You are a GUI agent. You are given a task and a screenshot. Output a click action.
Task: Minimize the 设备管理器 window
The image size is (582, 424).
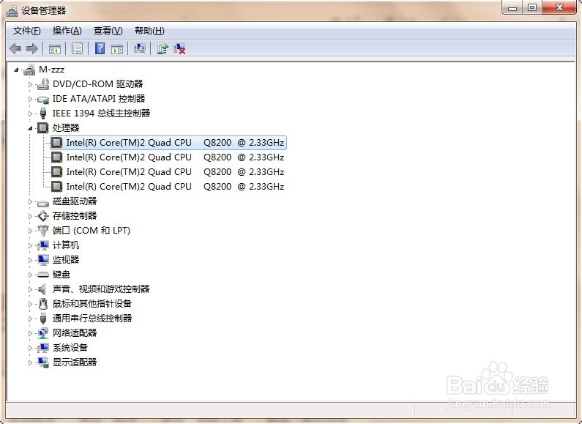coord(512,7)
